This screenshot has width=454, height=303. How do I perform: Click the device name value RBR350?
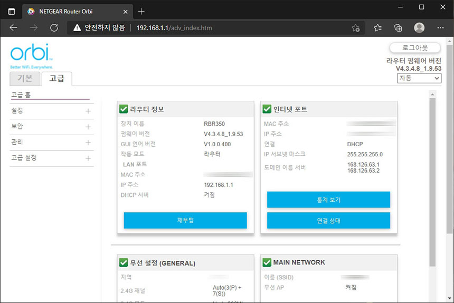point(214,124)
